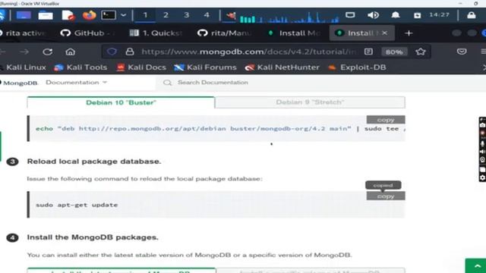The width and height of the screenshot is (486, 273).
Task: Copy the echo deb repository command
Action: (386, 120)
